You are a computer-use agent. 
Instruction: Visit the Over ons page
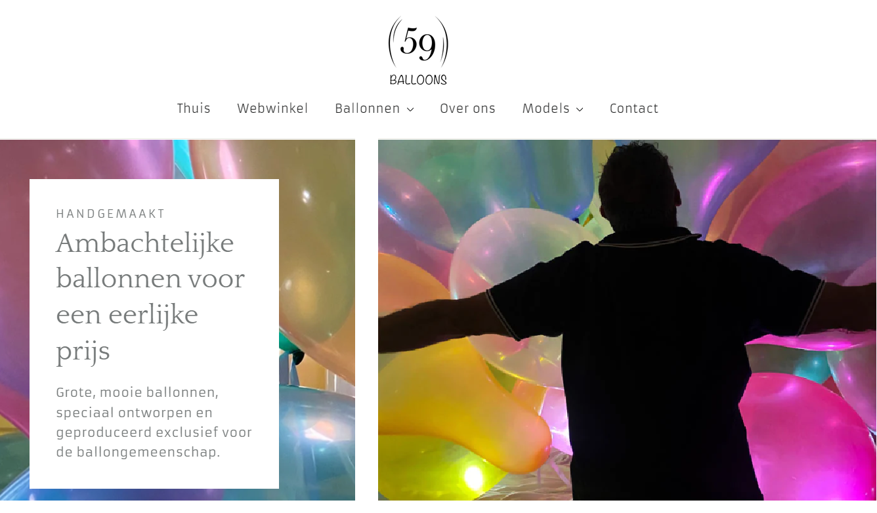[x=467, y=108]
